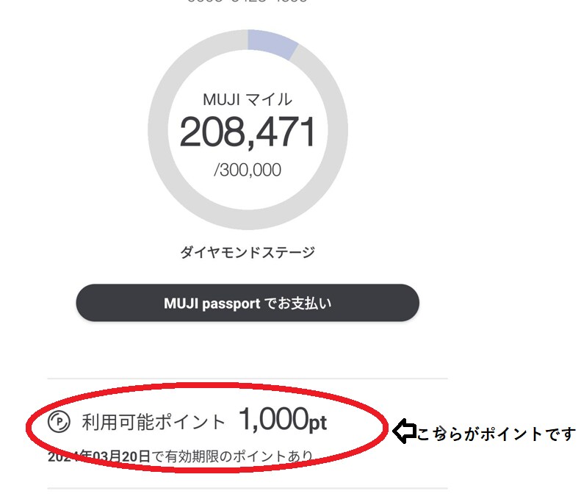Click the こちらがポイントです annotation text

497,434
